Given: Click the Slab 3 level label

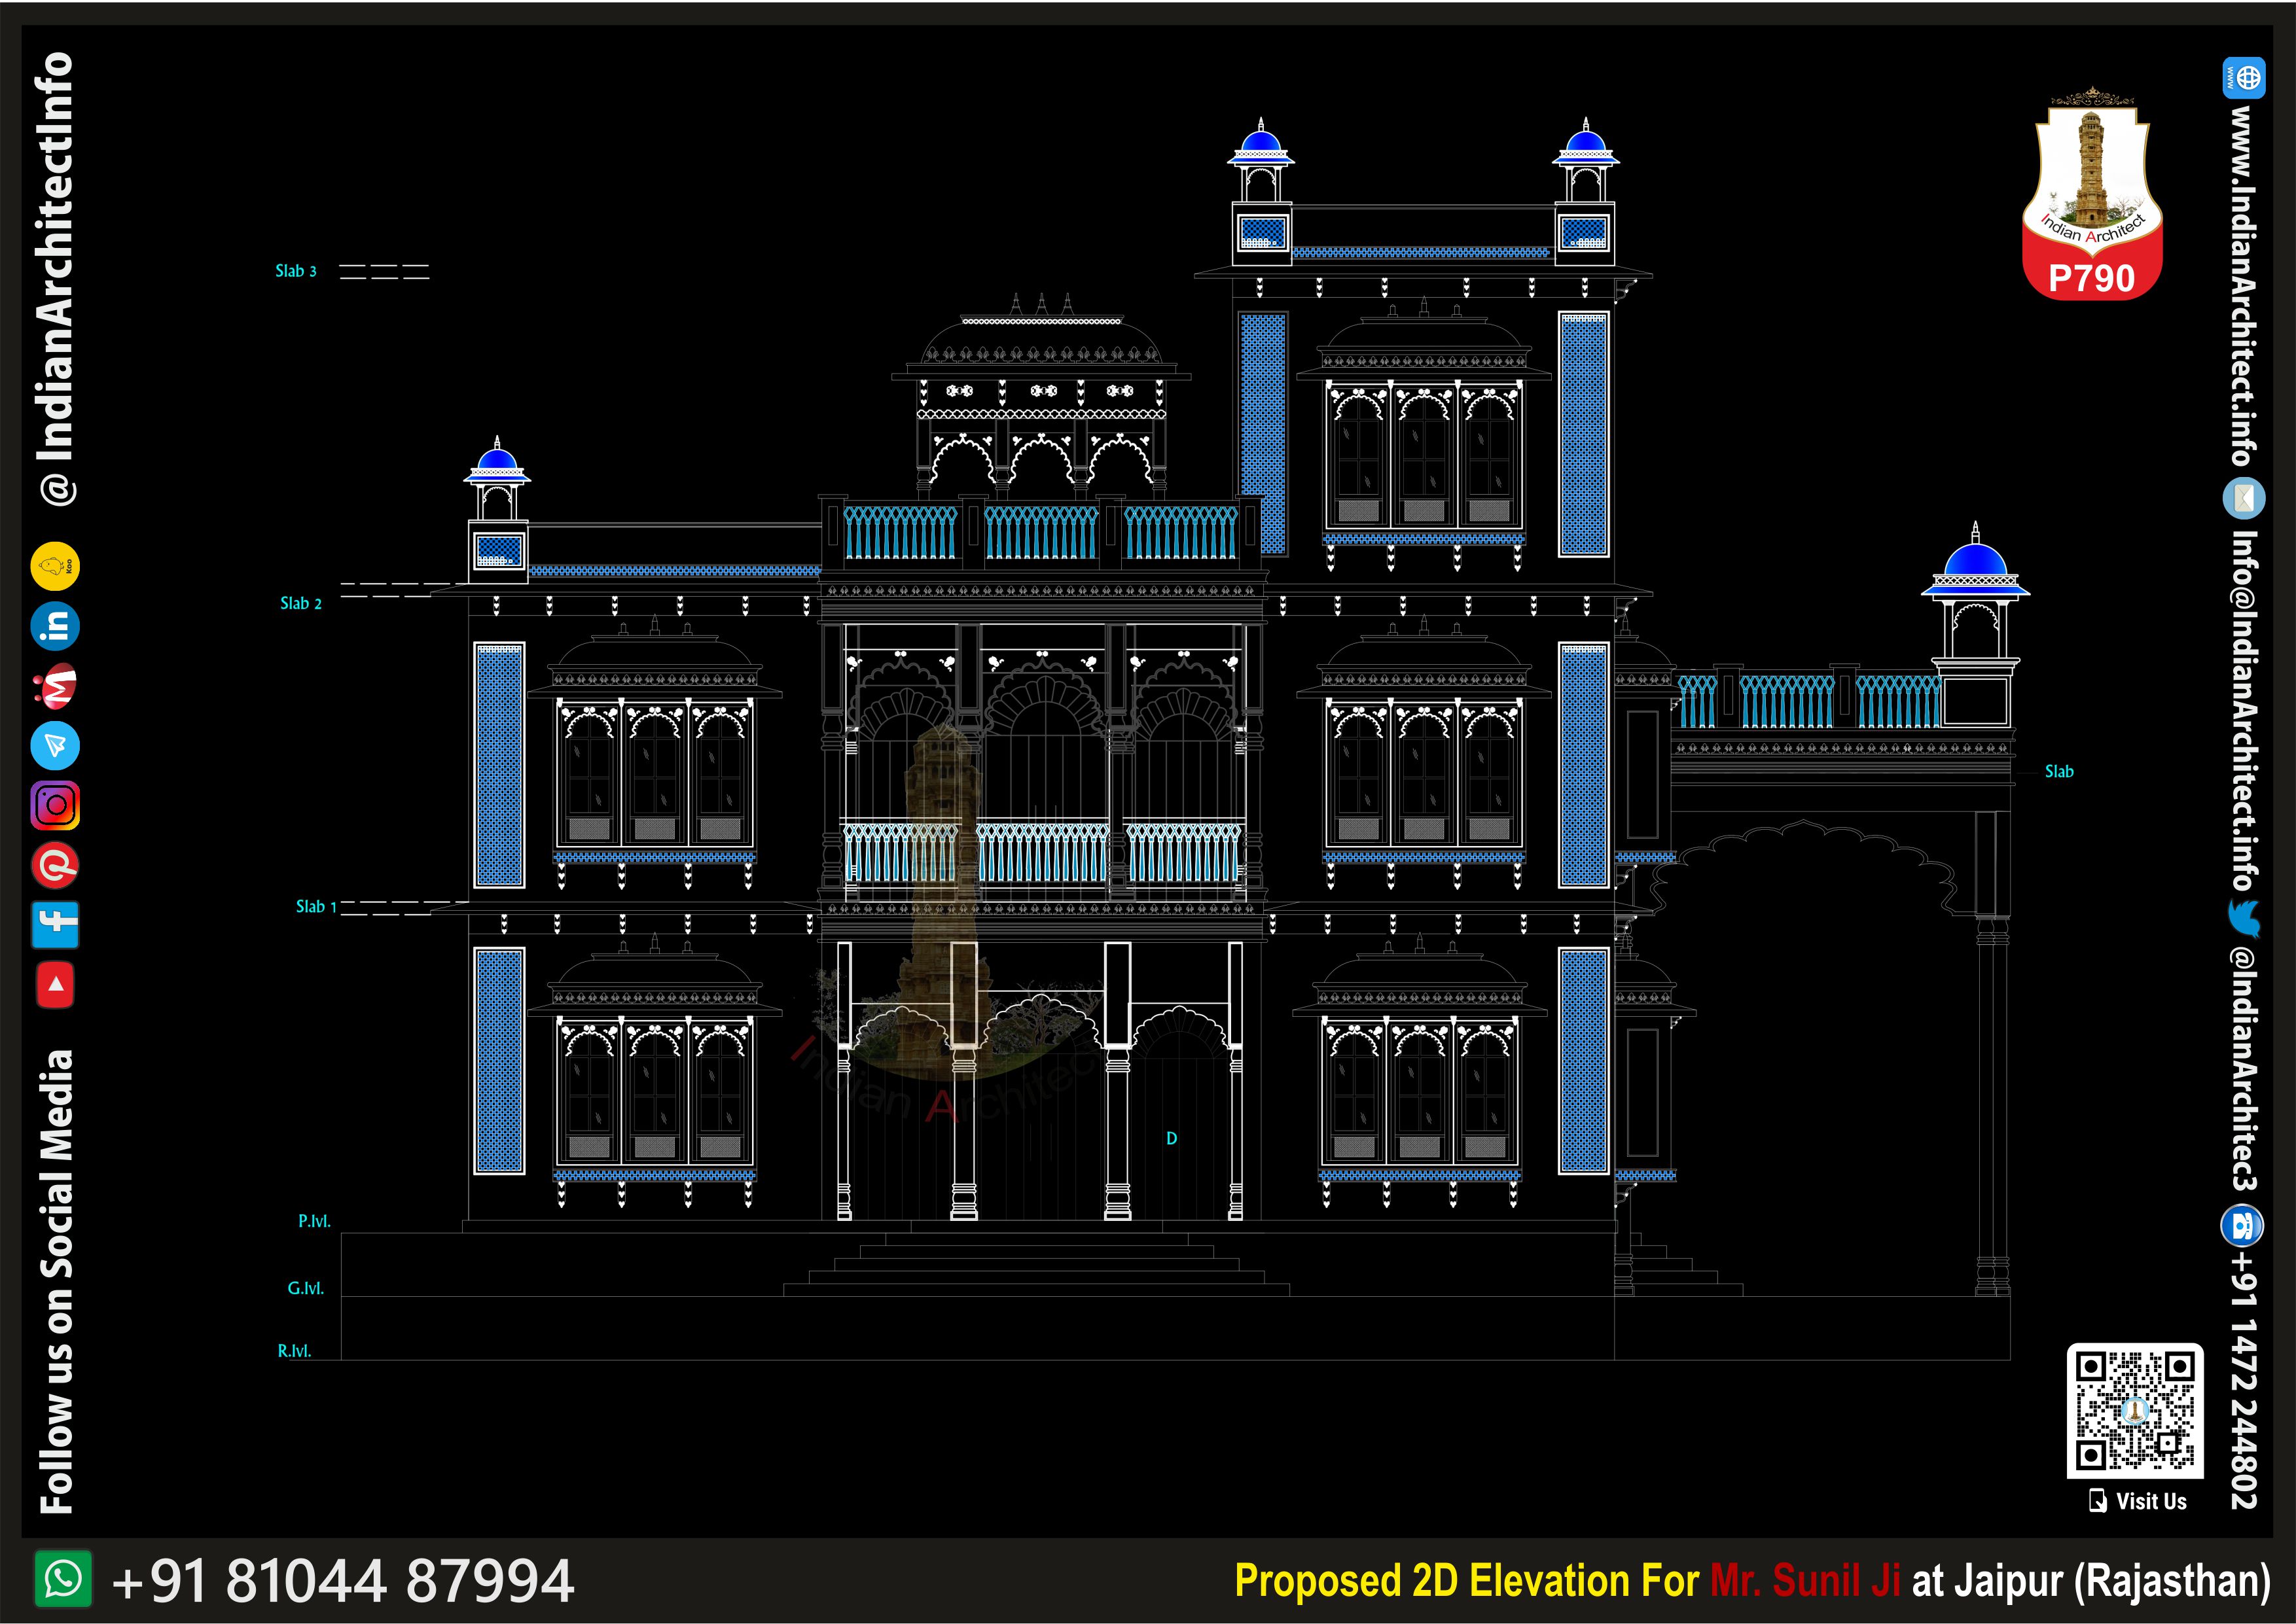Looking at the screenshot, I should (296, 271).
